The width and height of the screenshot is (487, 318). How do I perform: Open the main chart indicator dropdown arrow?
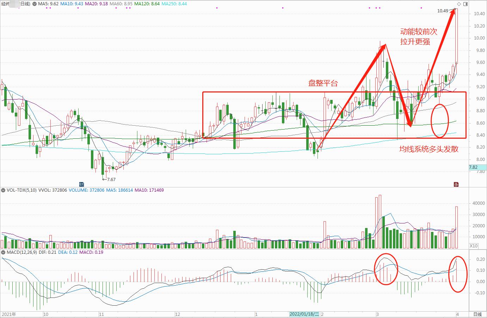(34, 4)
